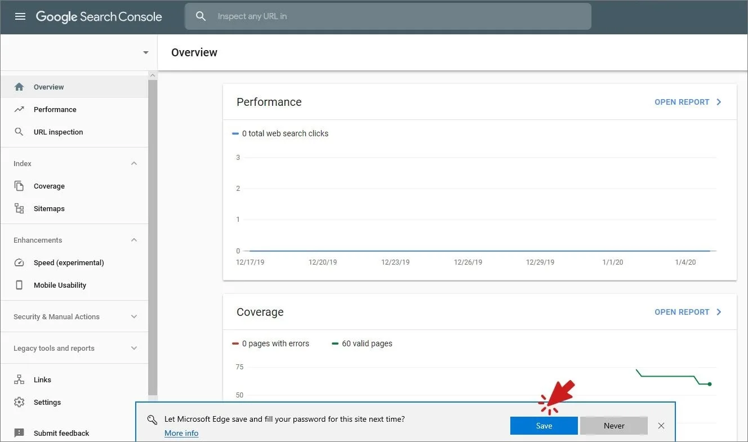Screen dimensions: 748x442
Task: Select Mobile Usability in sidebar
Action: click(74, 285)
